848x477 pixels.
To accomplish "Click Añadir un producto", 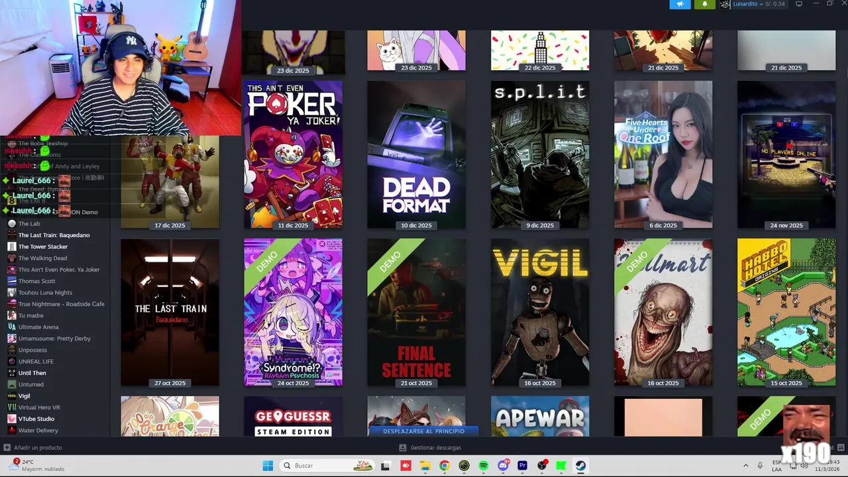I will point(32,448).
